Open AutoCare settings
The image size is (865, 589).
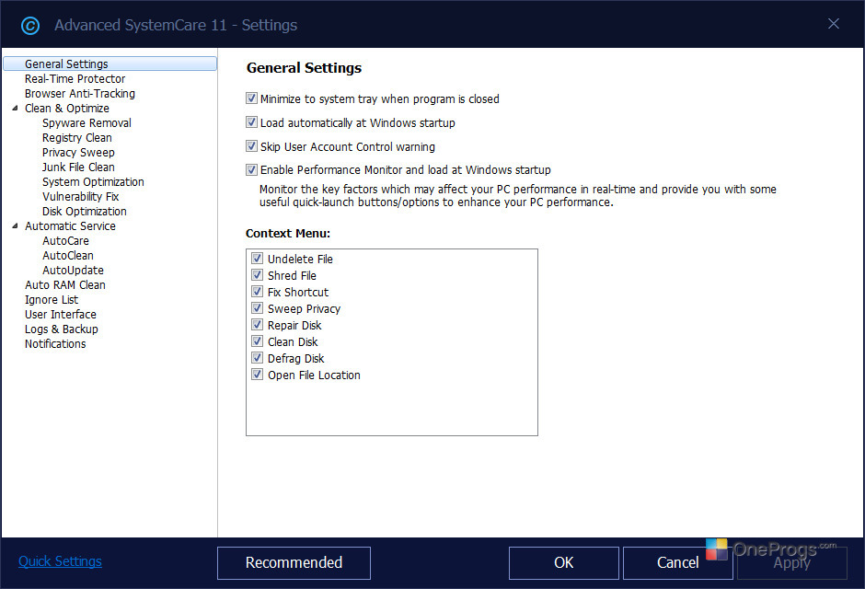pyautogui.click(x=65, y=241)
